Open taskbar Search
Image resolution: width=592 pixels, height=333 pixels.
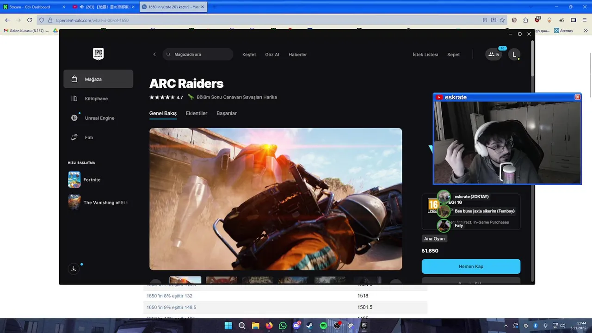point(242,326)
